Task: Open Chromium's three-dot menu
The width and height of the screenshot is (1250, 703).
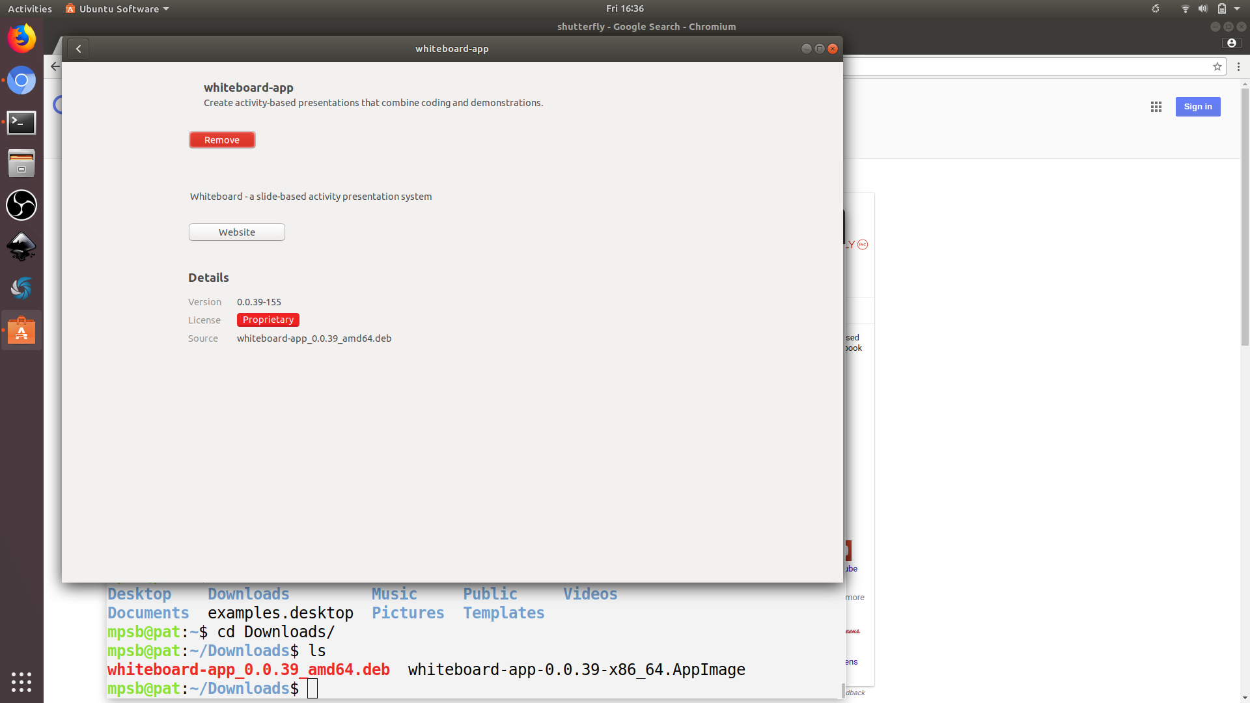Action: tap(1238, 66)
